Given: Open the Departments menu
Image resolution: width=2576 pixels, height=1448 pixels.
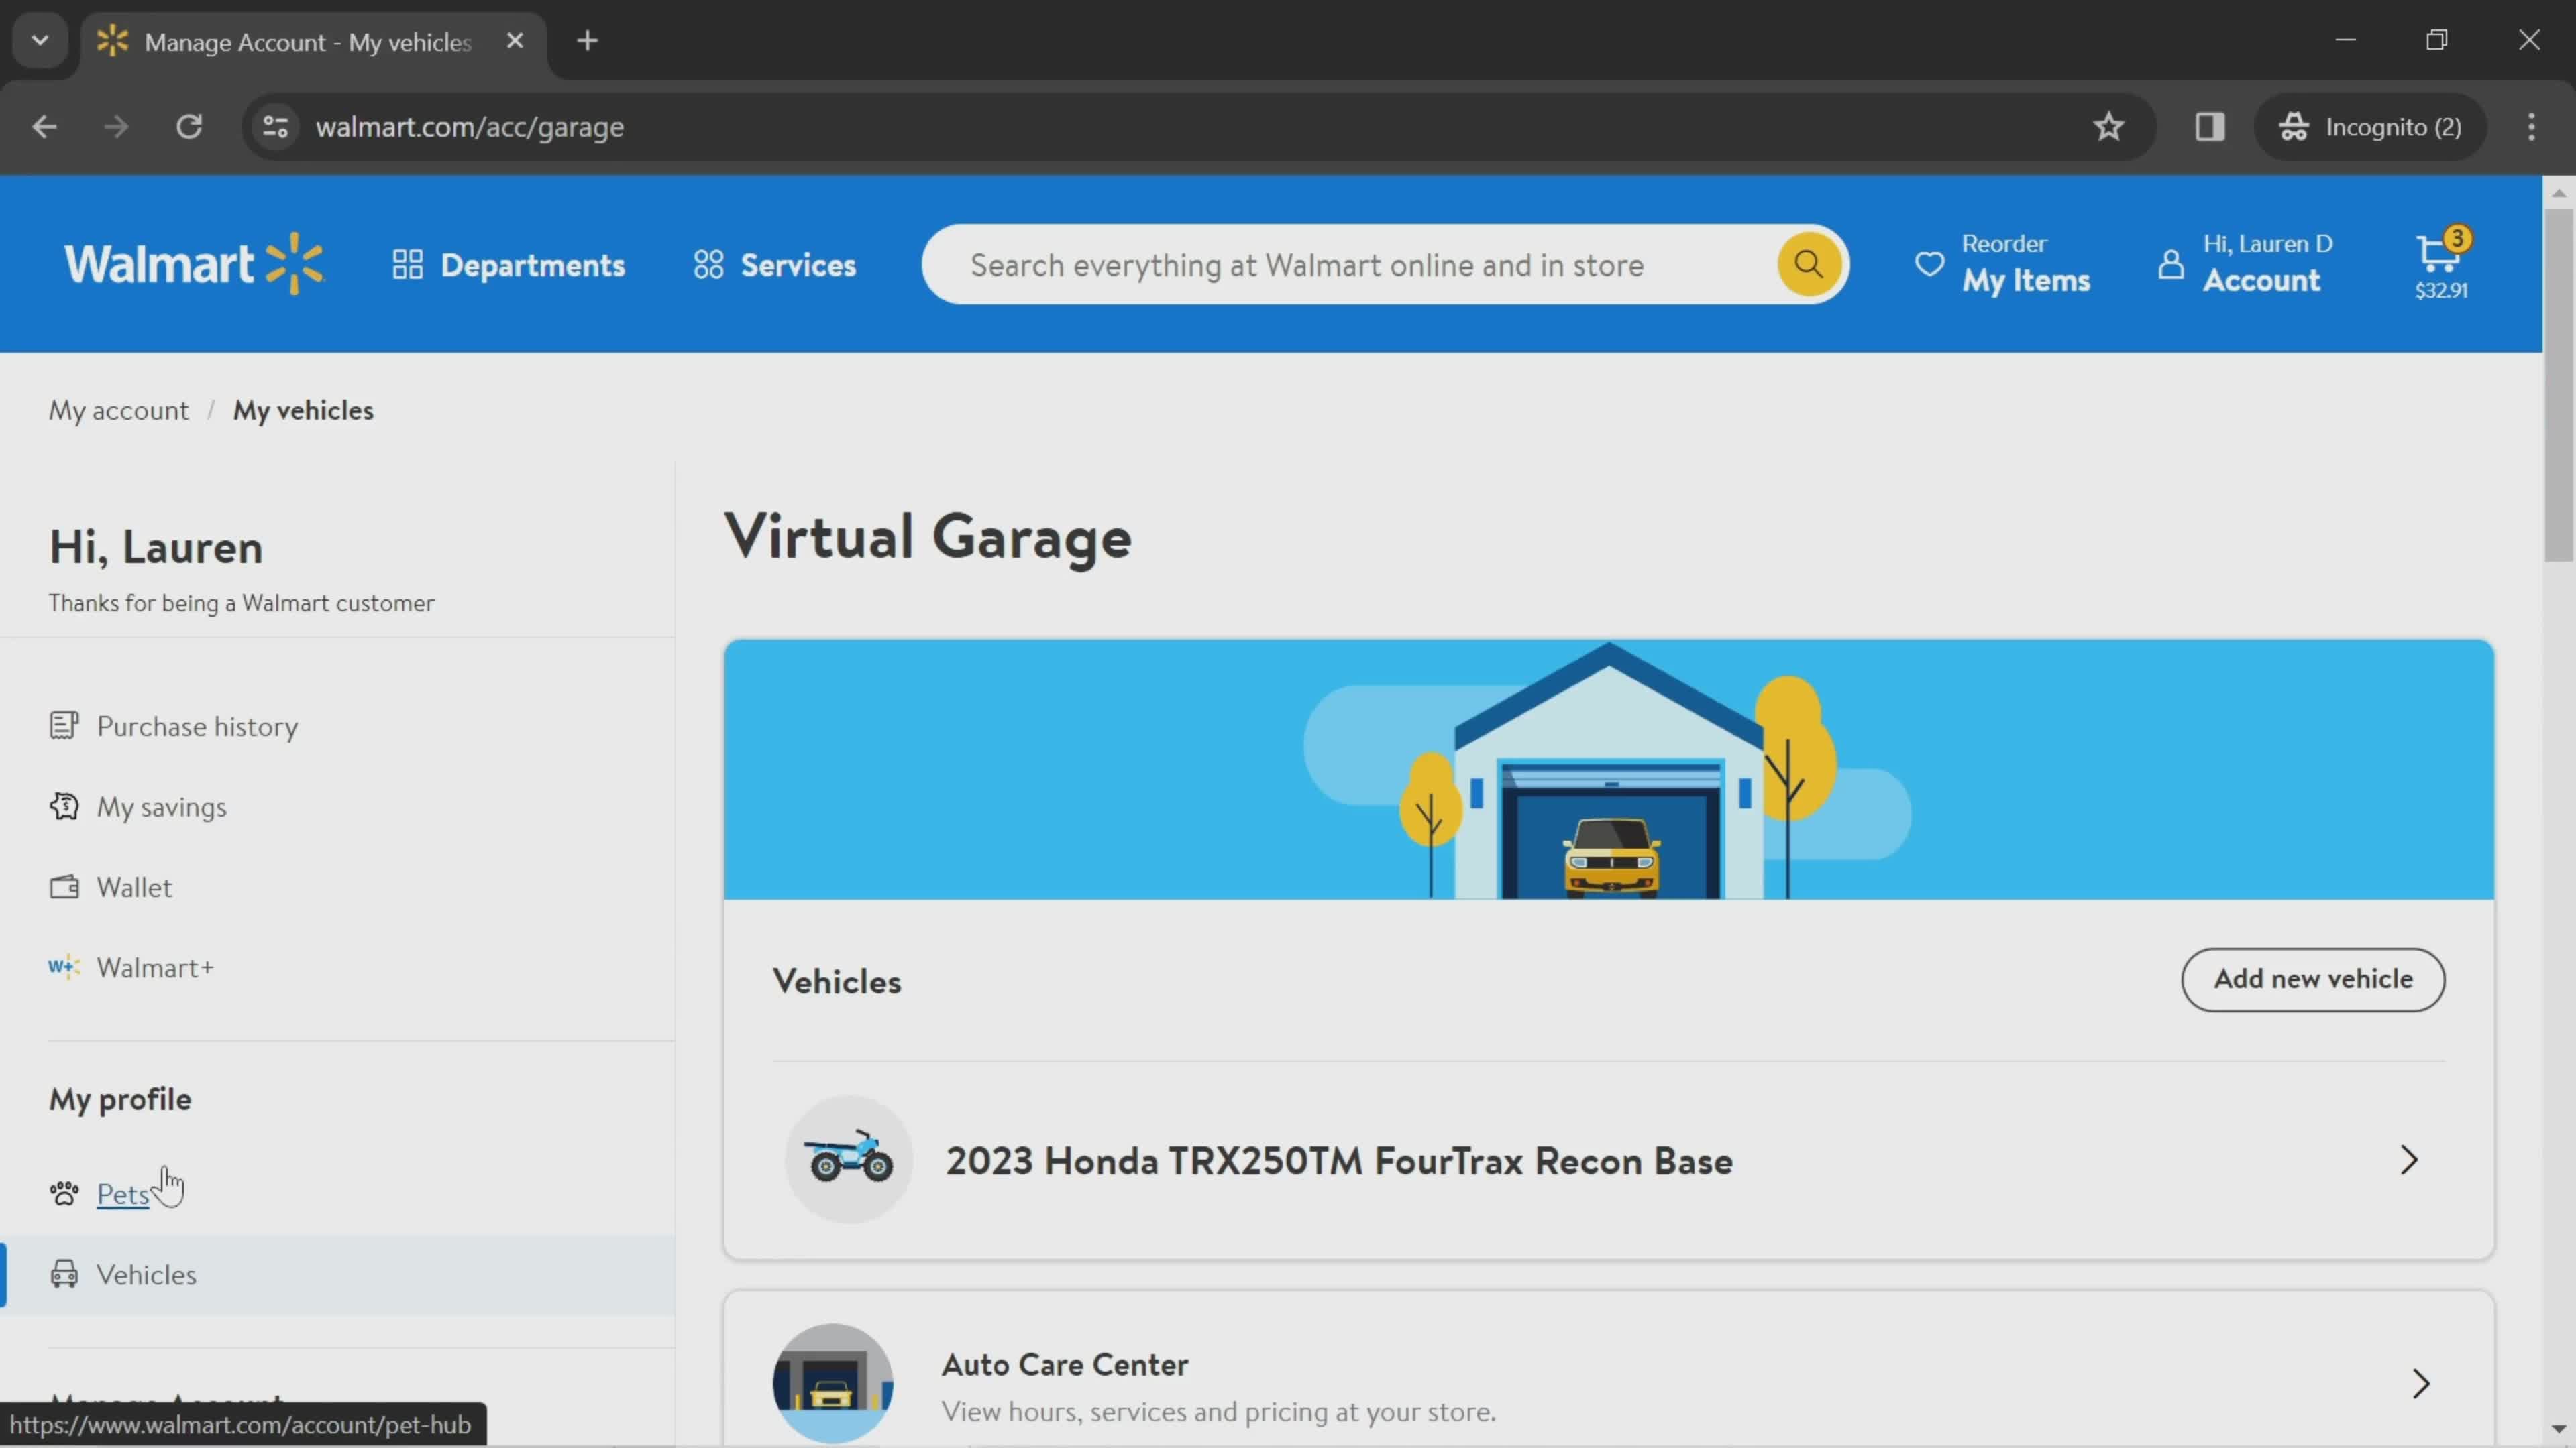Looking at the screenshot, I should click(508, 265).
